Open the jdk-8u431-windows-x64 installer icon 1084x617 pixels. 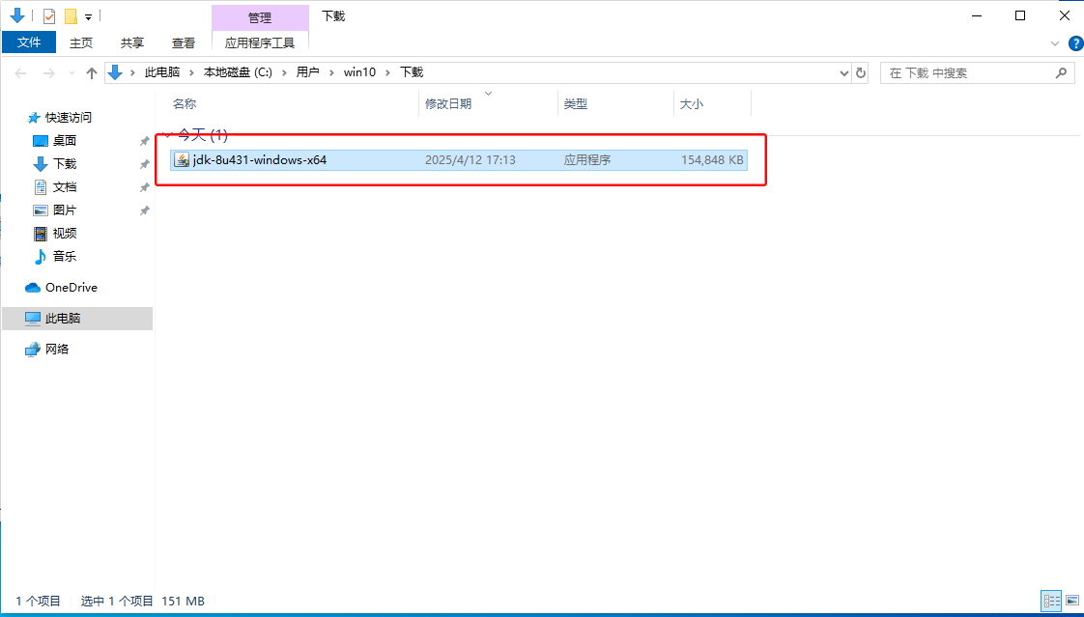(x=182, y=159)
